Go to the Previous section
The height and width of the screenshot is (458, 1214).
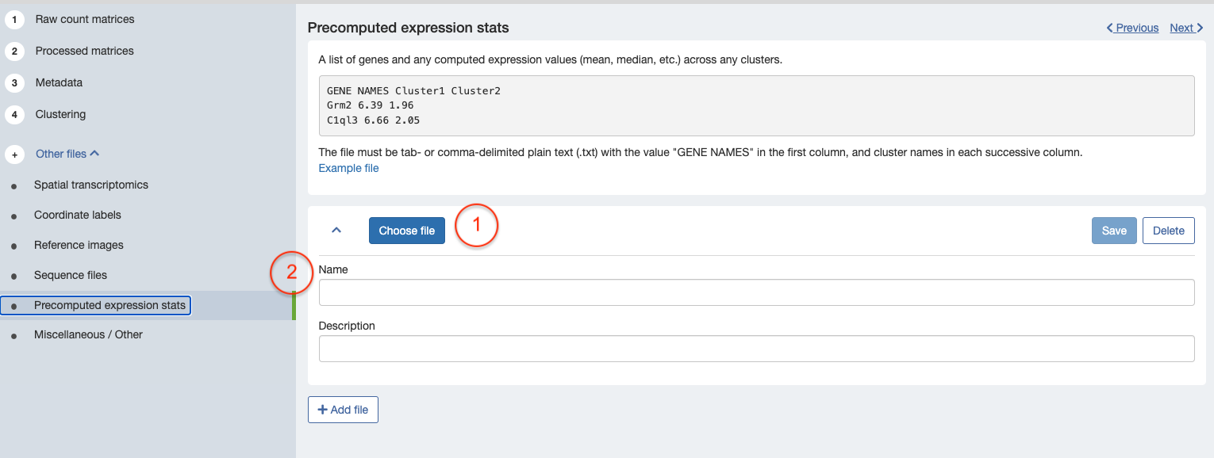point(1132,28)
